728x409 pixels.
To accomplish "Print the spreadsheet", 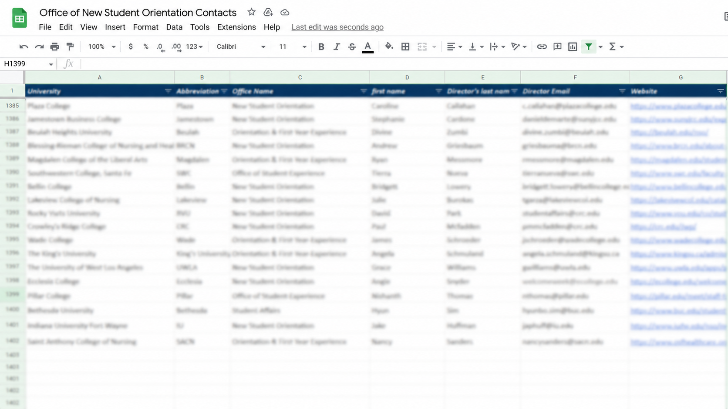I will coord(54,47).
